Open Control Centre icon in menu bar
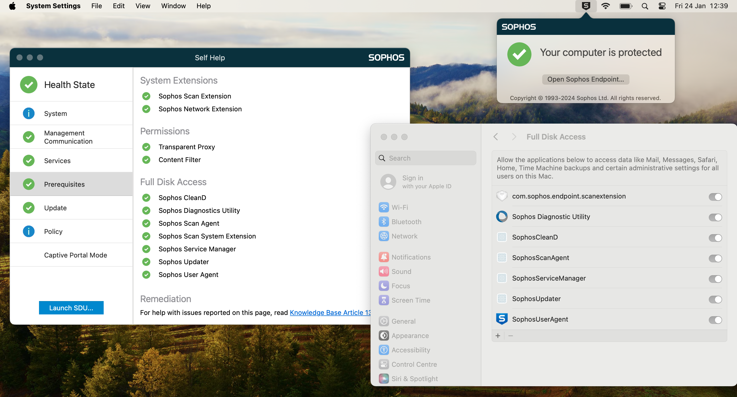Viewport: 737px width, 397px height. pyautogui.click(x=662, y=6)
